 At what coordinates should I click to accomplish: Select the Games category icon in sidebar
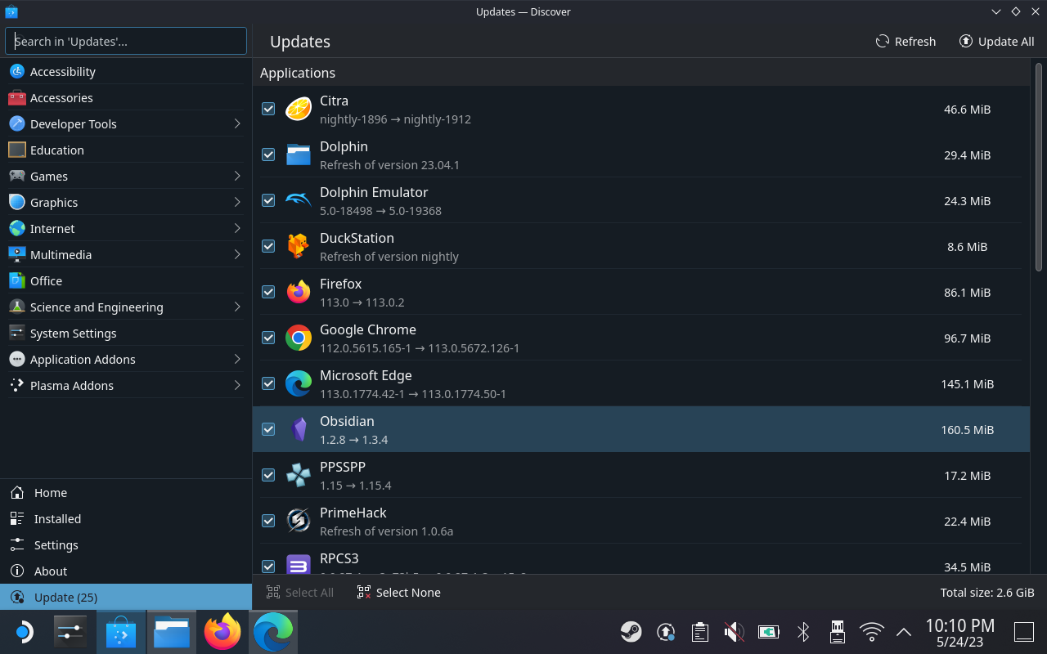16,176
